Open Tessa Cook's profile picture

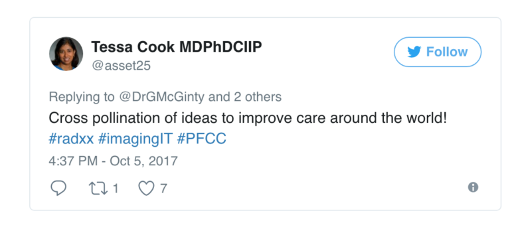[66, 54]
